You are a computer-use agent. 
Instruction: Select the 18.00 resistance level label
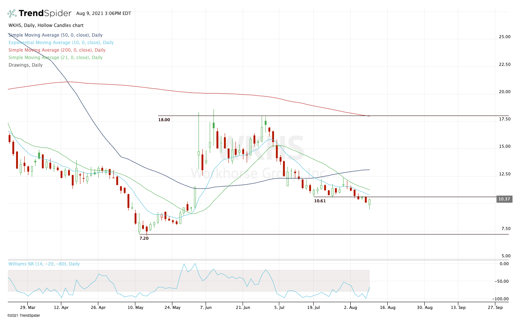point(164,120)
